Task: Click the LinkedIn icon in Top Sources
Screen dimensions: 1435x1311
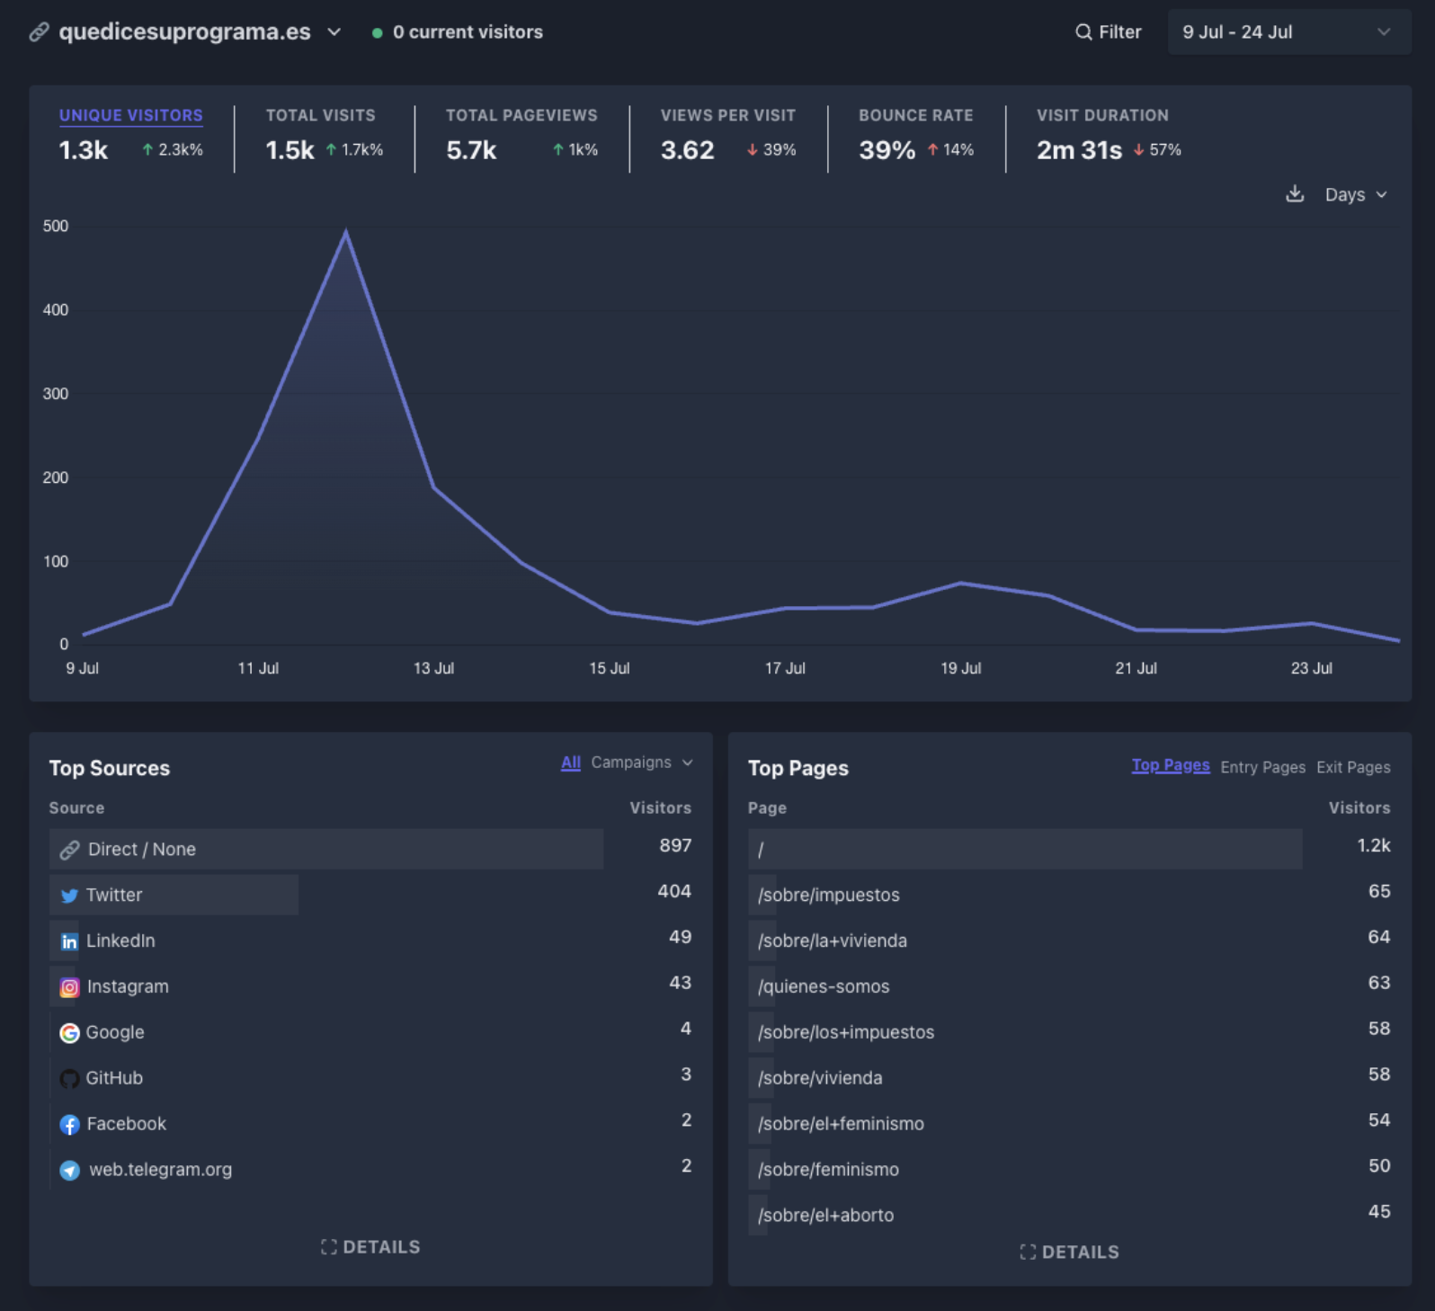Action: [69, 941]
